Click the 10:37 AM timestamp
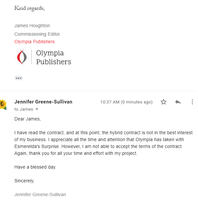The width and height of the screenshot is (198, 201). (126, 102)
